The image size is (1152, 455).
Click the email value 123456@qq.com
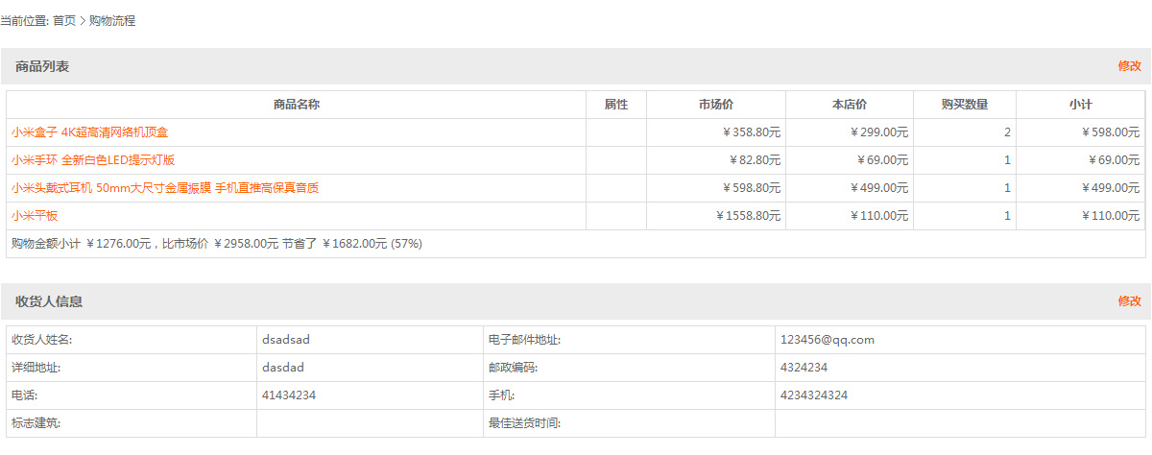828,340
